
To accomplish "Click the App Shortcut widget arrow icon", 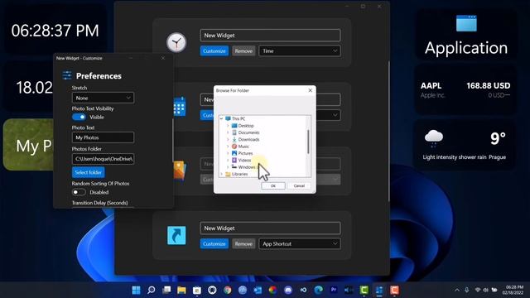I will point(176,235).
